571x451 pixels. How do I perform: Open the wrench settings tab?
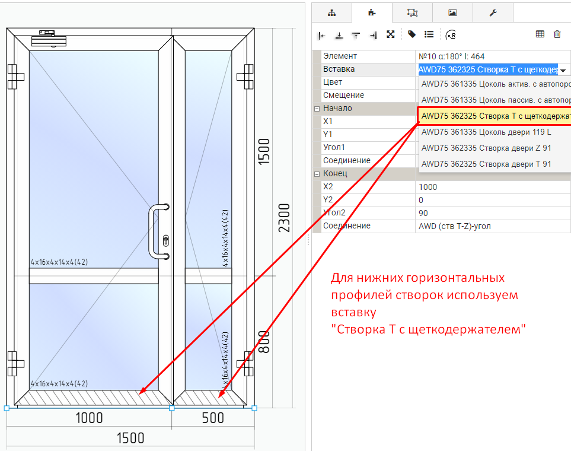493,13
